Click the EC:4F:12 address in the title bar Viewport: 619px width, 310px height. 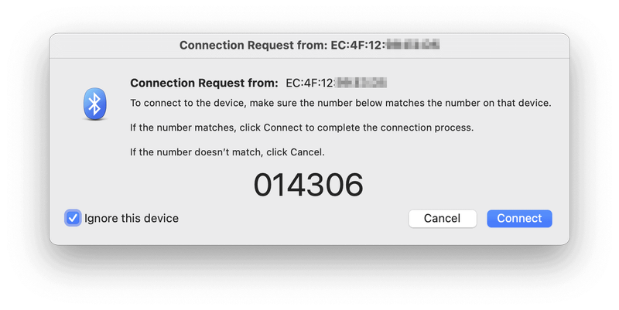pos(358,45)
